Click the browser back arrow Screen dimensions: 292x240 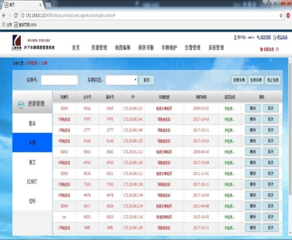click(x=4, y=16)
